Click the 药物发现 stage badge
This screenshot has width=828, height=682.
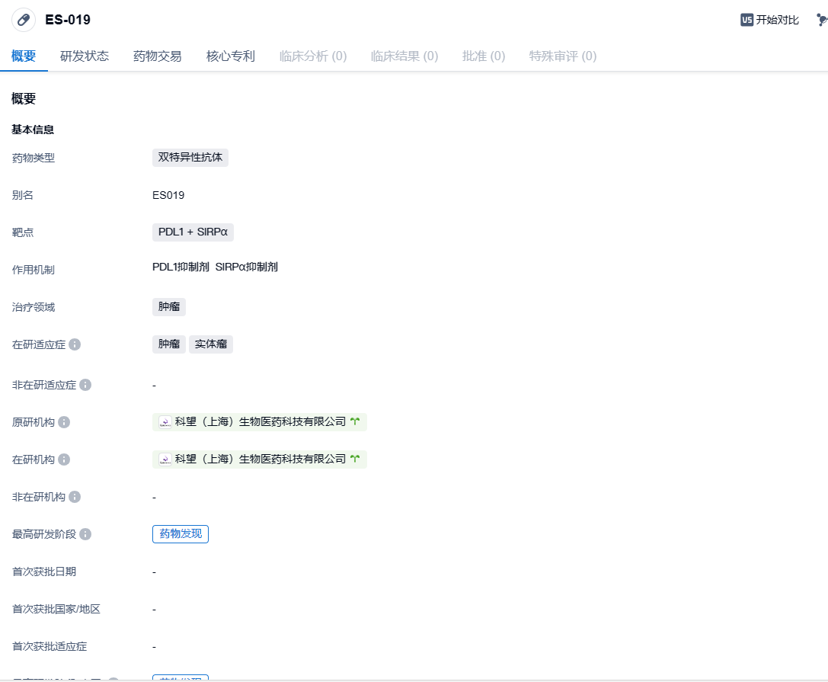[x=181, y=534]
